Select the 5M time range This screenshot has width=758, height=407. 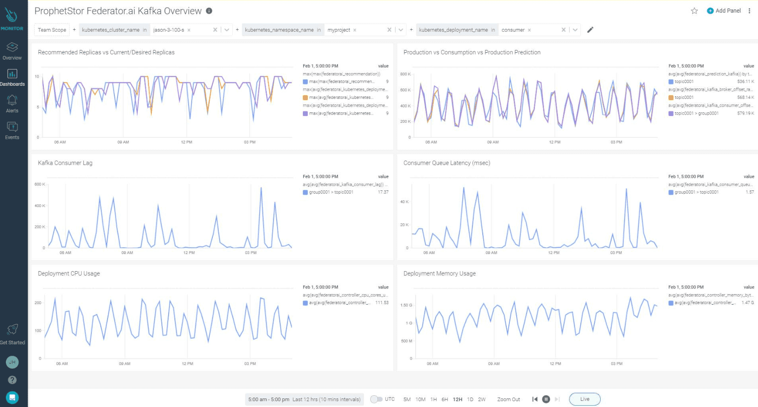[x=407, y=399]
